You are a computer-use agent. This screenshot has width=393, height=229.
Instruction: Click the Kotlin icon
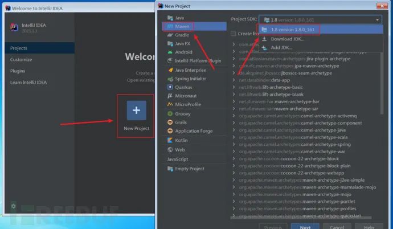click(170, 140)
